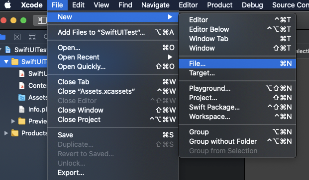Viewport: 309px width, 180px height.
Task: Open a new Window
Action: 237,48
